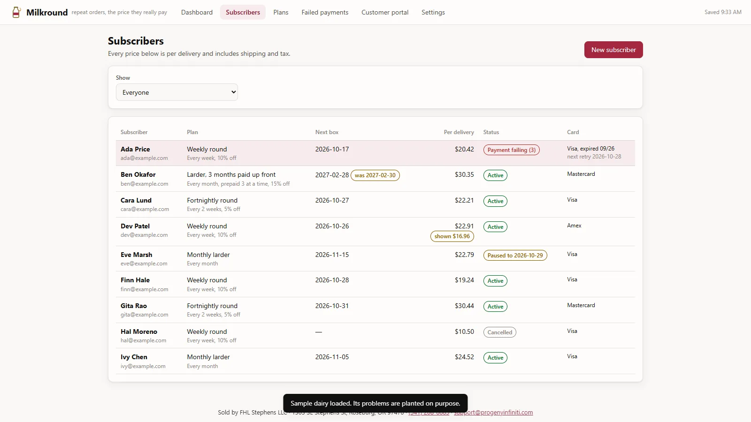Click the 'Saved 9:33 AM' status text

pyautogui.click(x=723, y=12)
